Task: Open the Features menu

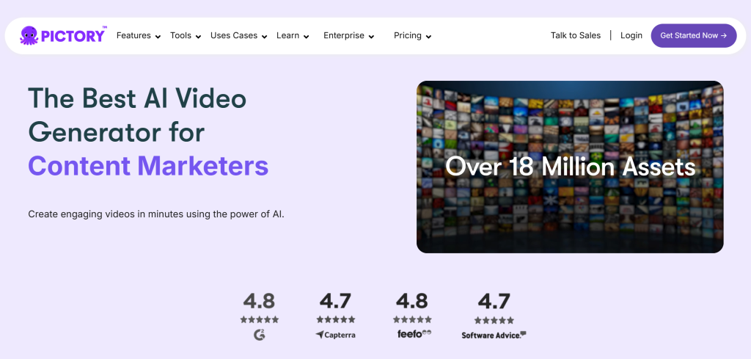Action: (x=133, y=35)
